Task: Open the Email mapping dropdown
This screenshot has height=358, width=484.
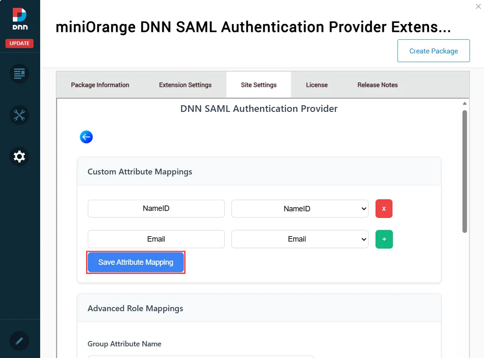Action: click(300, 239)
